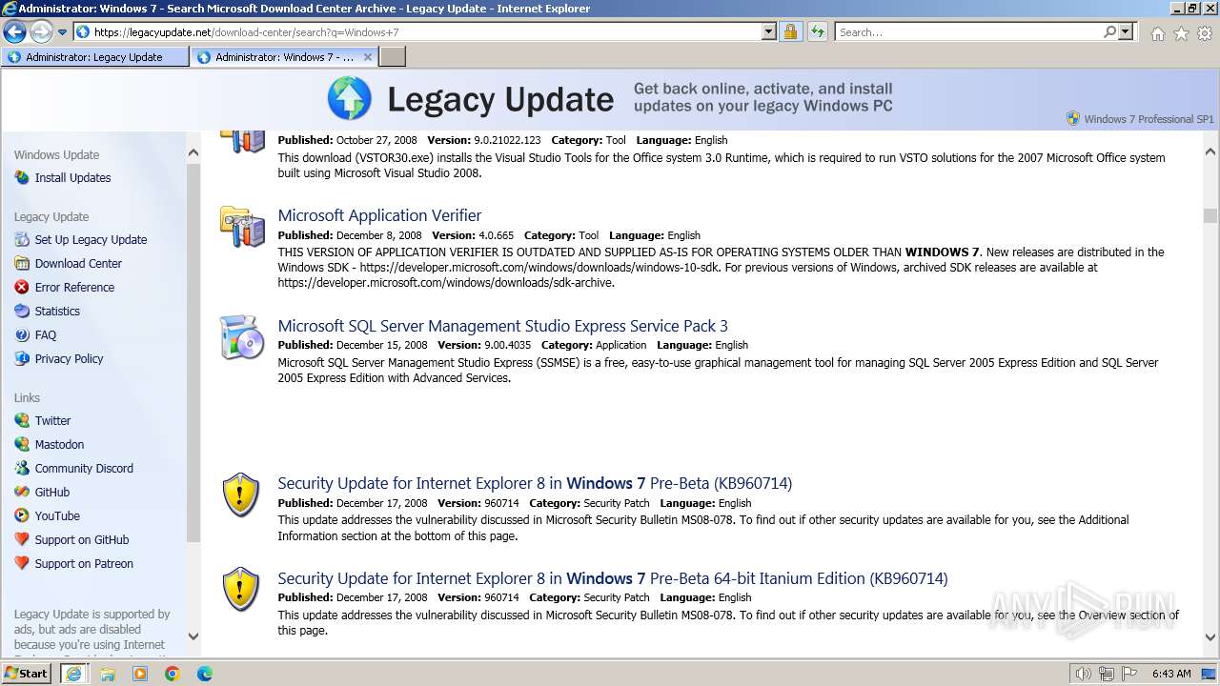Open the Install Updates link
The height and width of the screenshot is (686, 1220).
coord(72,178)
